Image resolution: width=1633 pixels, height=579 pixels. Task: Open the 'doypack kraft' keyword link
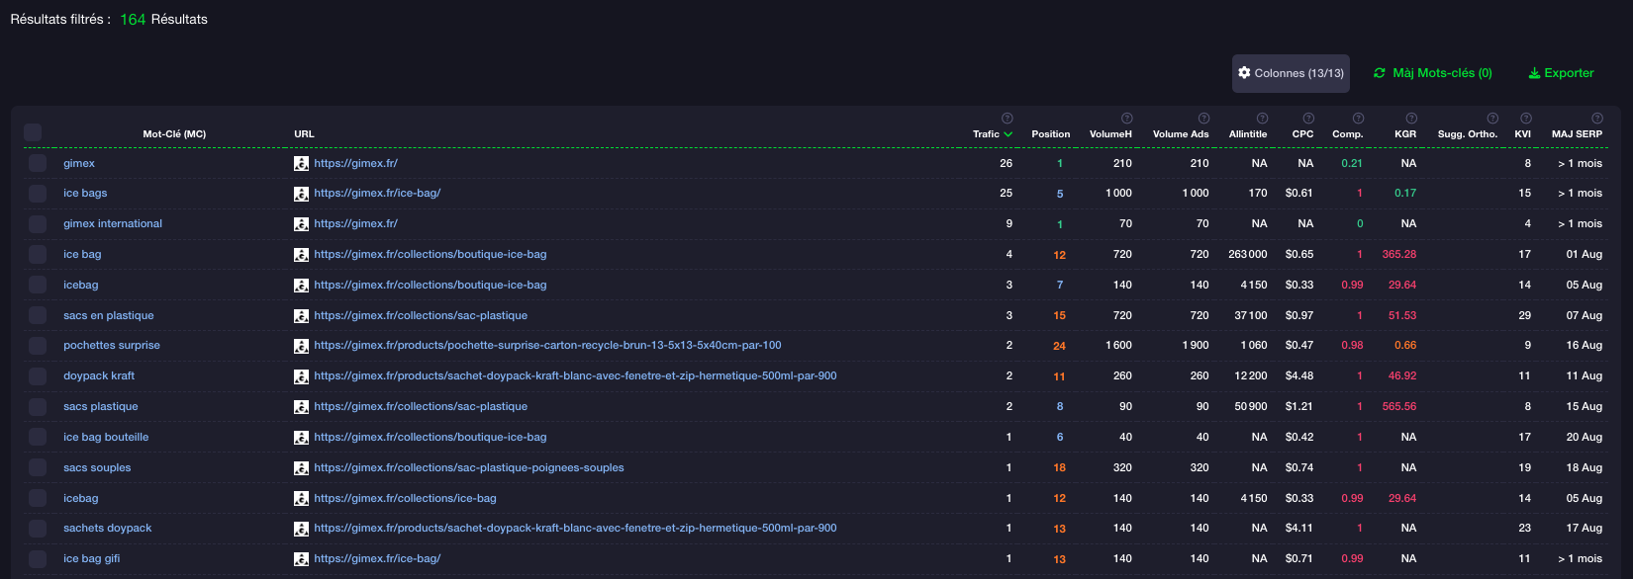click(x=99, y=376)
